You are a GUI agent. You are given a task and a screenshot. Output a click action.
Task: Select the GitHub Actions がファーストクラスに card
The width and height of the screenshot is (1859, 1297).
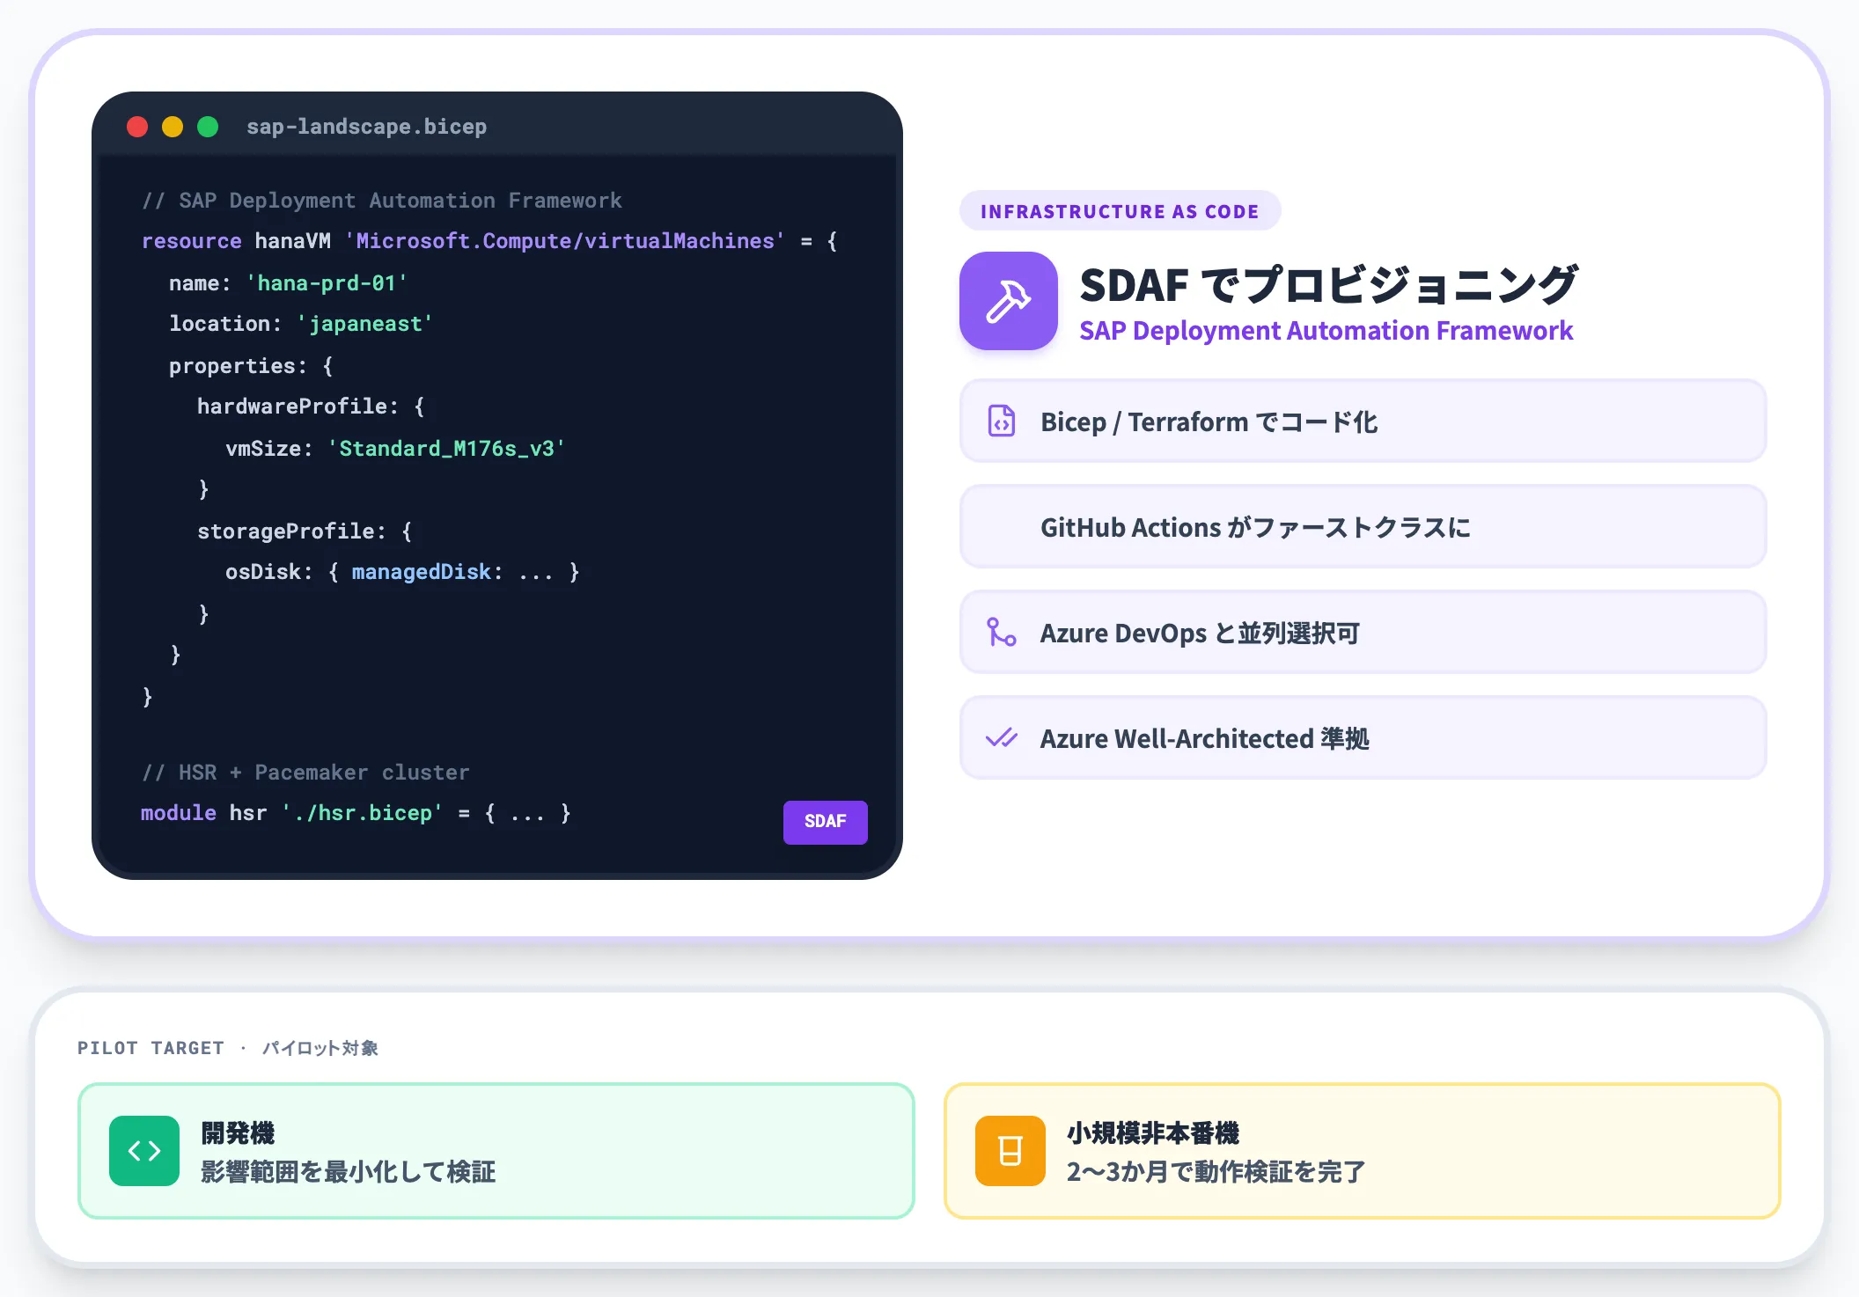pyautogui.click(x=1363, y=526)
